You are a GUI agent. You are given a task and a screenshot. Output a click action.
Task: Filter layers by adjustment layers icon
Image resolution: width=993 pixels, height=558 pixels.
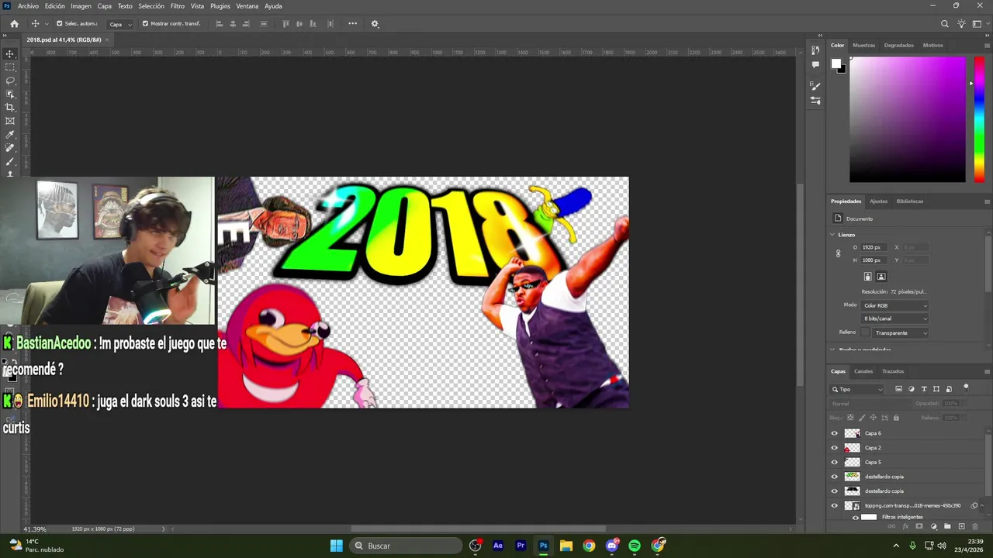[912, 389]
